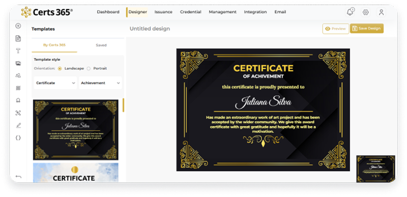Select black gold certificate template thumbnail
The image size is (407, 197).
pos(75,130)
